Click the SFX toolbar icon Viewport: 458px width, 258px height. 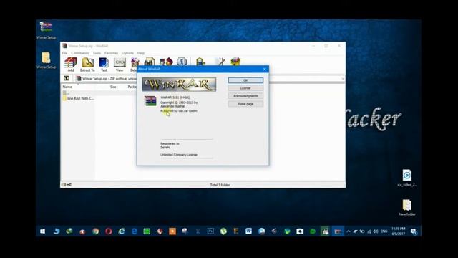point(235,62)
